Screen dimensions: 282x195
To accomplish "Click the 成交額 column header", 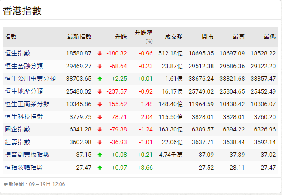I will tap(174, 37).
